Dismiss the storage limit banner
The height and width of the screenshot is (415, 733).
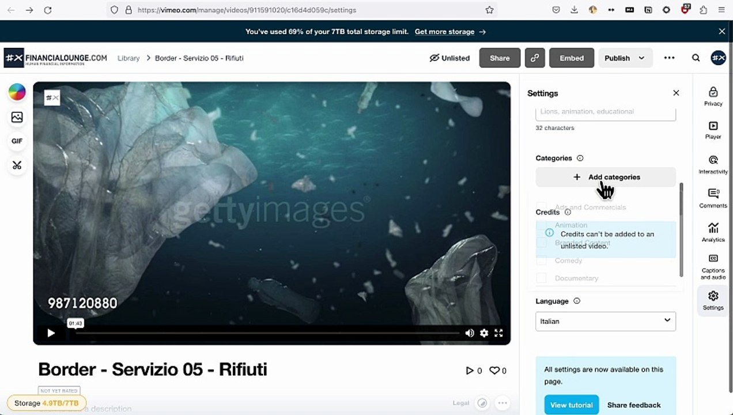tap(721, 32)
